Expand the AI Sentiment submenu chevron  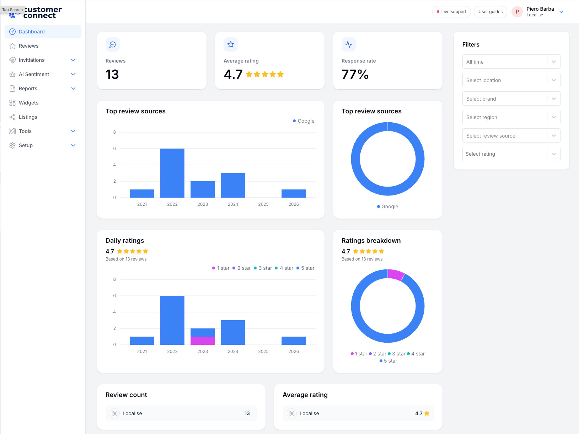click(x=73, y=74)
